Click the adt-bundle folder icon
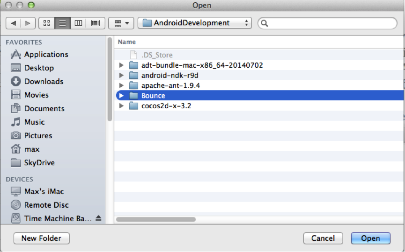The height and width of the screenshot is (252, 405). pos(133,65)
